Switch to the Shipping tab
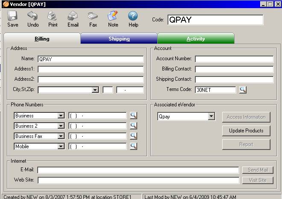Image resolution: width=282 pixels, height=199 pixels. [119, 38]
